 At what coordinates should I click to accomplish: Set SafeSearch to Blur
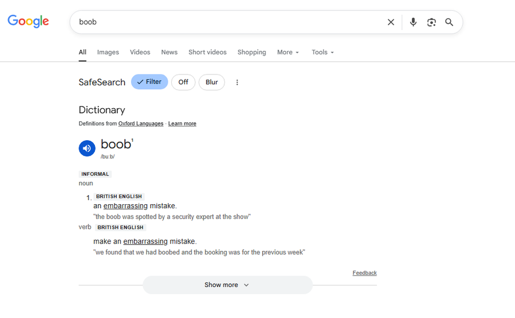click(212, 82)
